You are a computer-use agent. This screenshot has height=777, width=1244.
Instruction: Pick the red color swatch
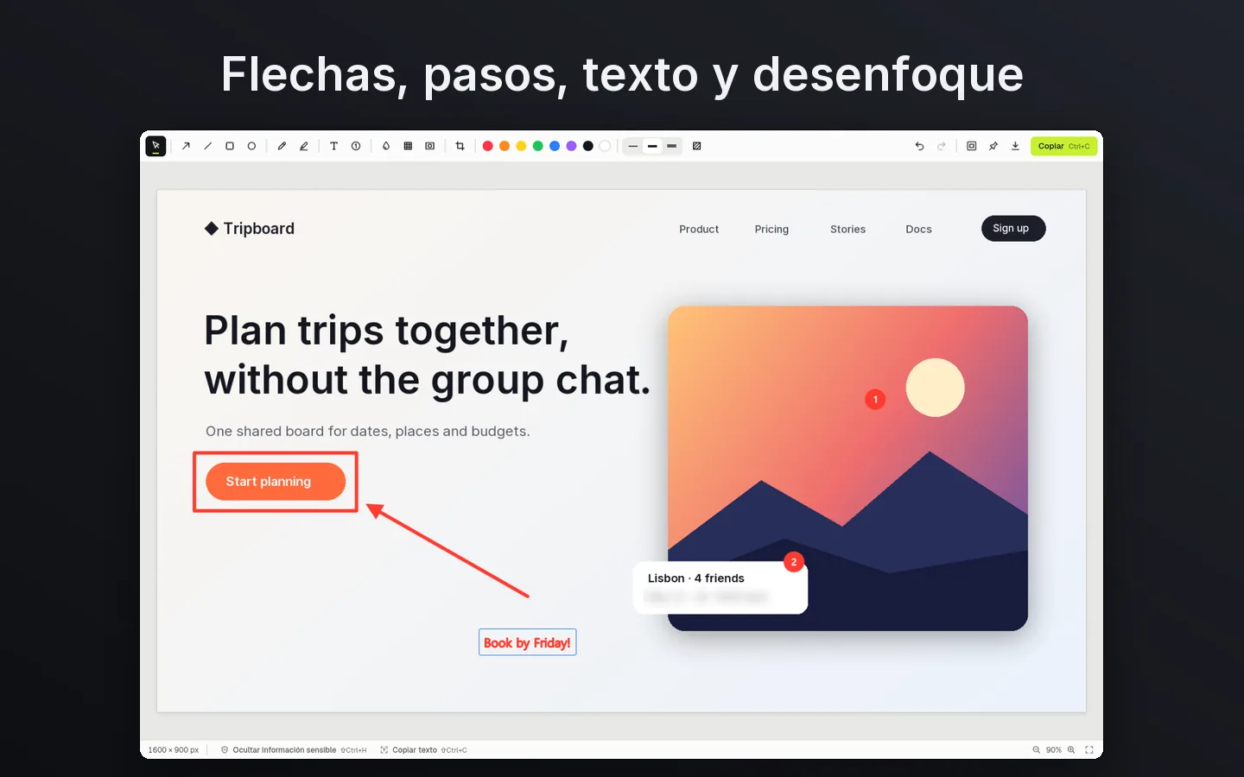(x=487, y=146)
